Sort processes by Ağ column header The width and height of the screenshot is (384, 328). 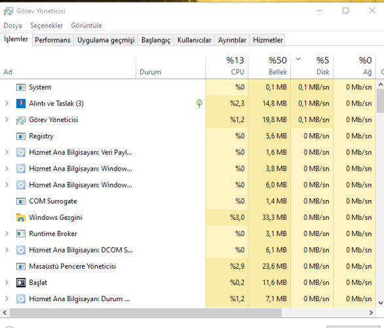tap(355, 67)
